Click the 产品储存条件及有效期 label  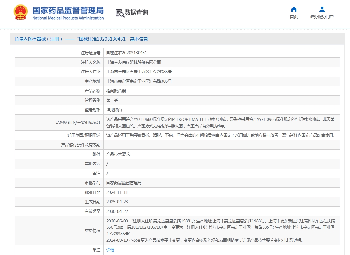pos(81,145)
